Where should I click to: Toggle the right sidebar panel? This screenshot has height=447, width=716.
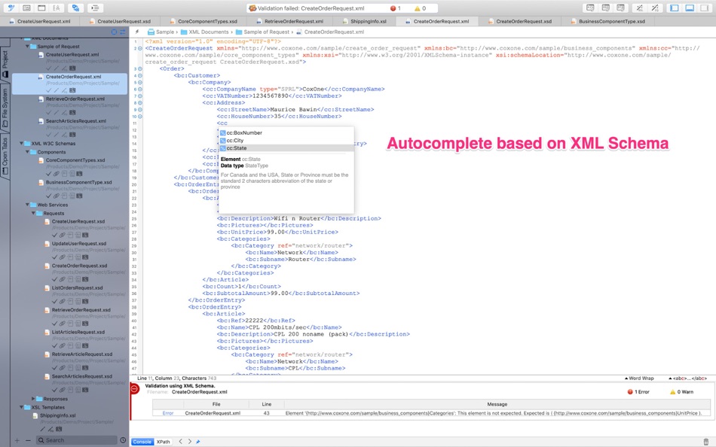click(705, 8)
